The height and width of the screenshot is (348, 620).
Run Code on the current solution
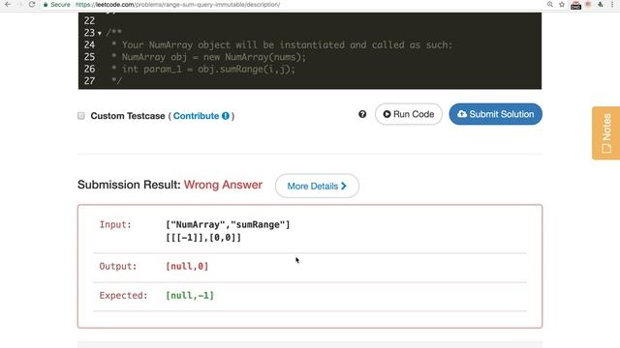click(x=409, y=114)
